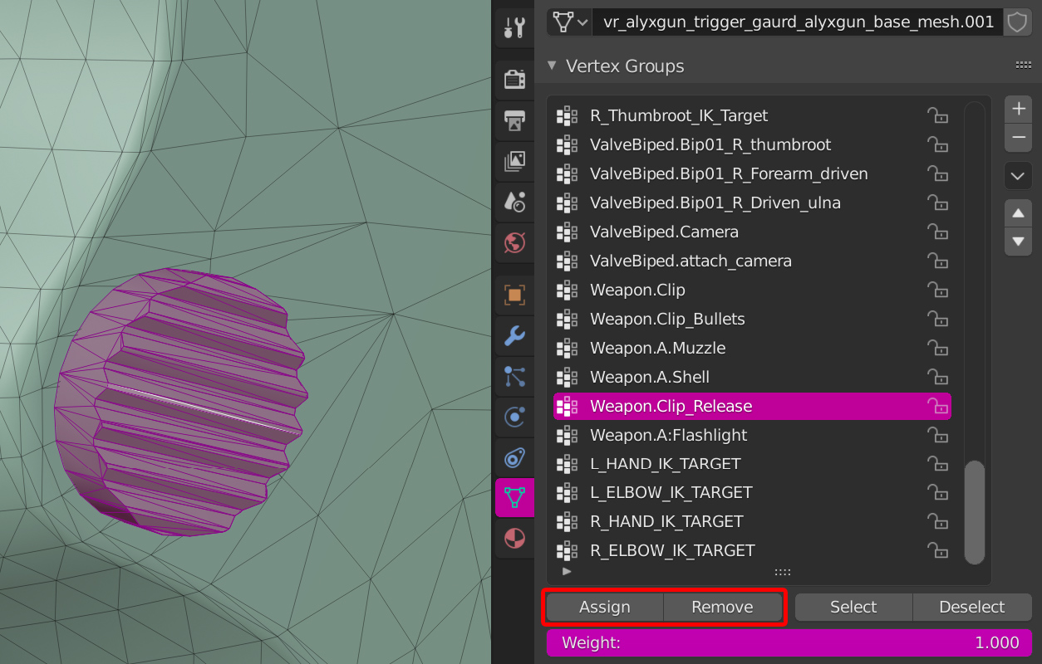This screenshot has width=1042, height=664.
Task: Select the Weapon.A.Muzzle vertex group
Action: [x=753, y=348]
